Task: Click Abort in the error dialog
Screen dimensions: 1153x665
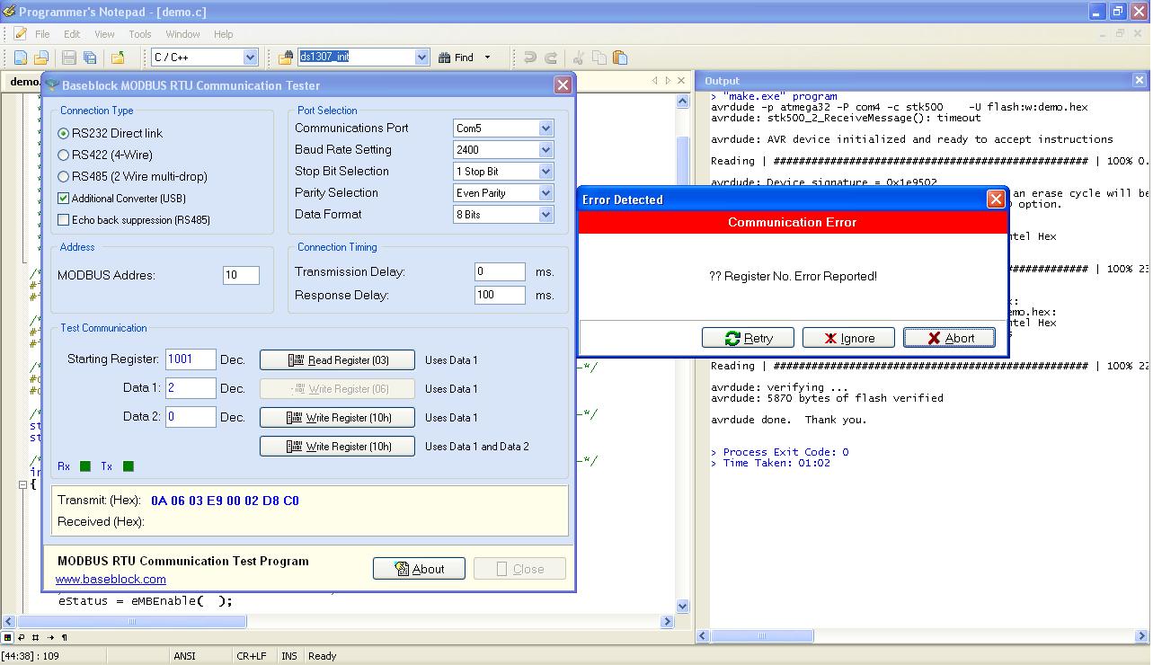Action: point(949,338)
